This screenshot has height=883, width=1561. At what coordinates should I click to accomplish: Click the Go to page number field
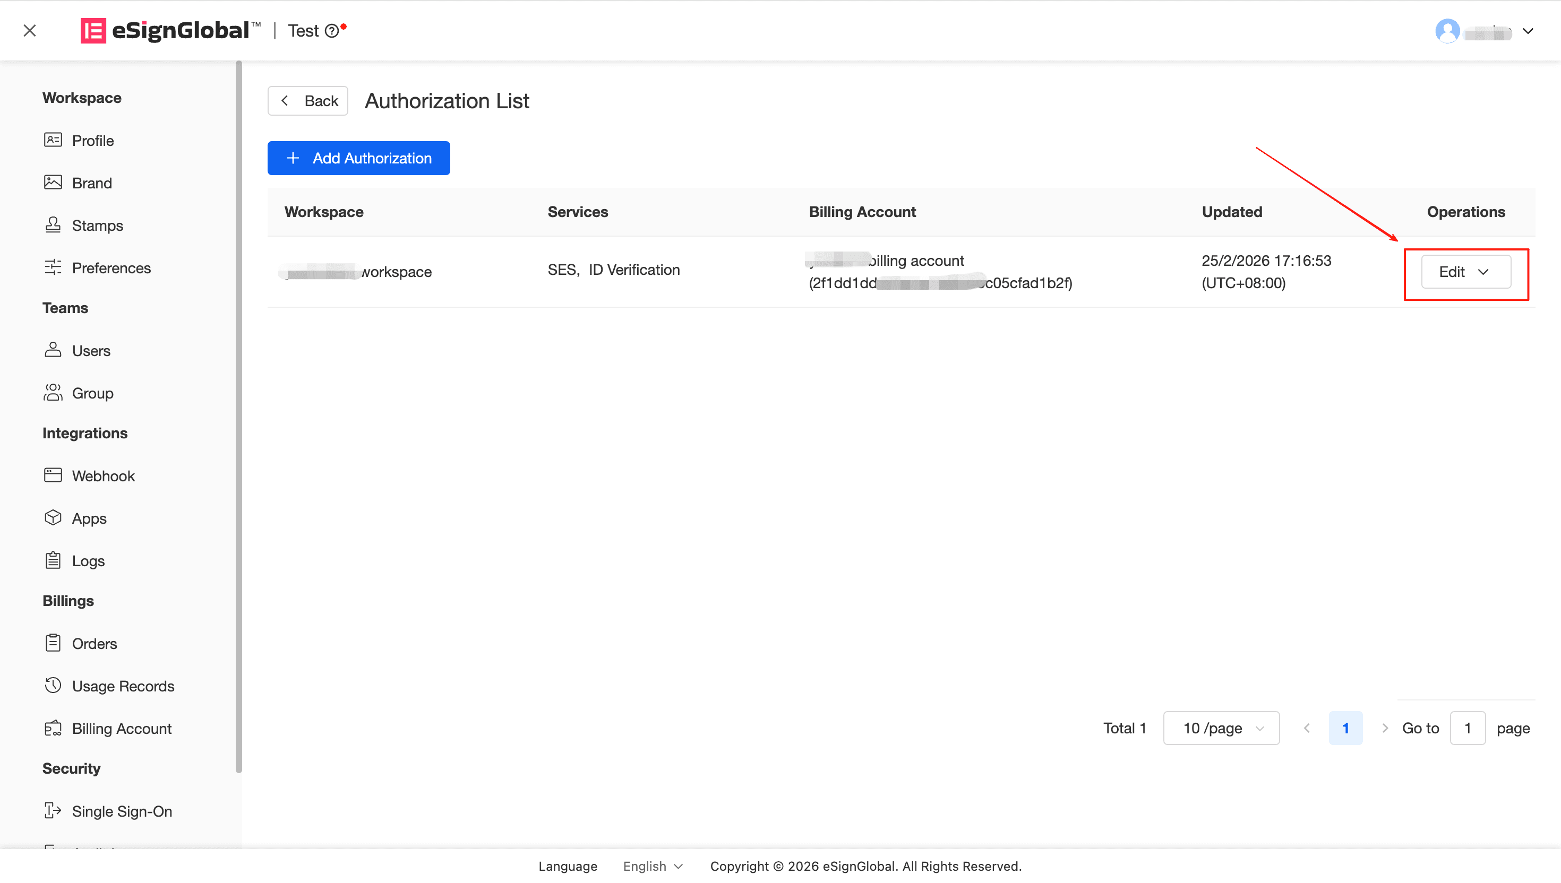[x=1467, y=728]
